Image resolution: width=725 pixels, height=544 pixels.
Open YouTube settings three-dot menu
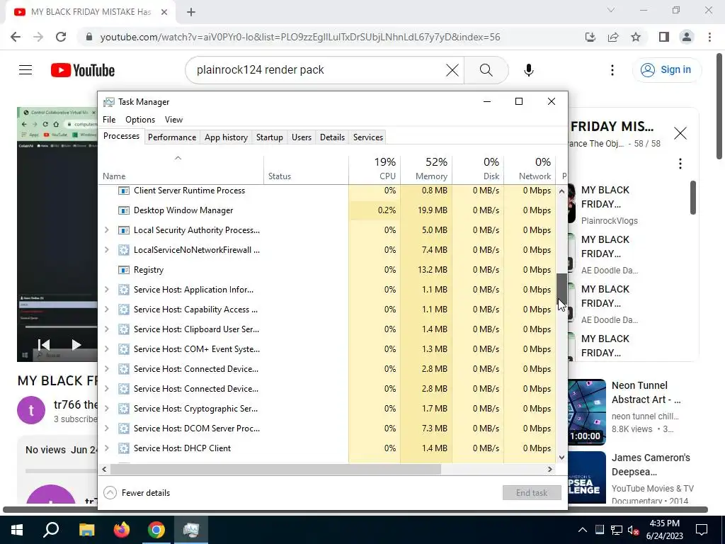[x=612, y=70]
